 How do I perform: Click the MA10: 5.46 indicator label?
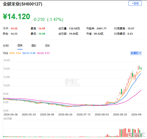[29, 53]
